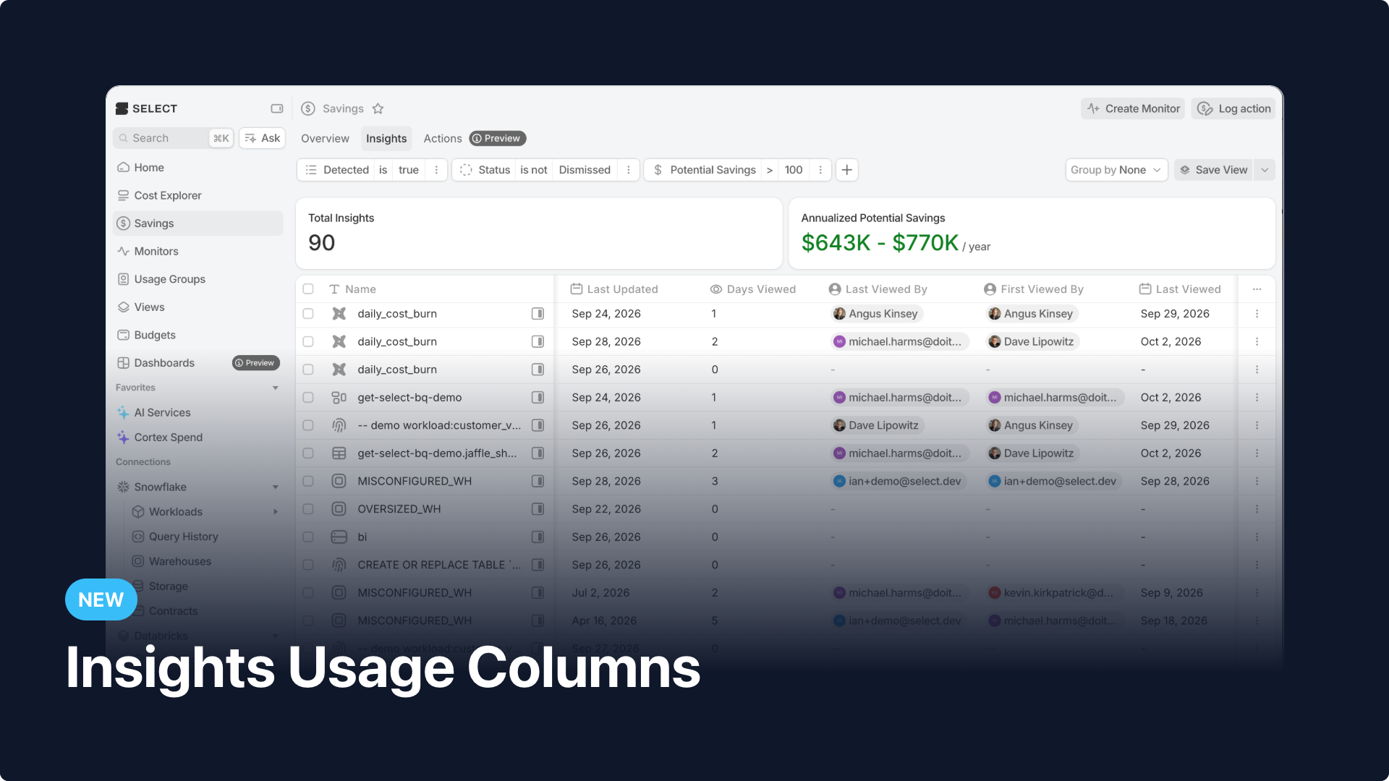Switch to the Overview tab
The width and height of the screenshot is (1389, 781).
coord(325,139)
